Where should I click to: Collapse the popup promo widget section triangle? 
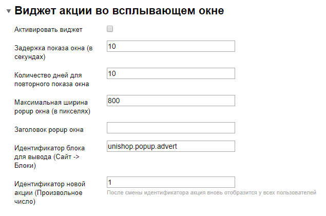point(8,11)
